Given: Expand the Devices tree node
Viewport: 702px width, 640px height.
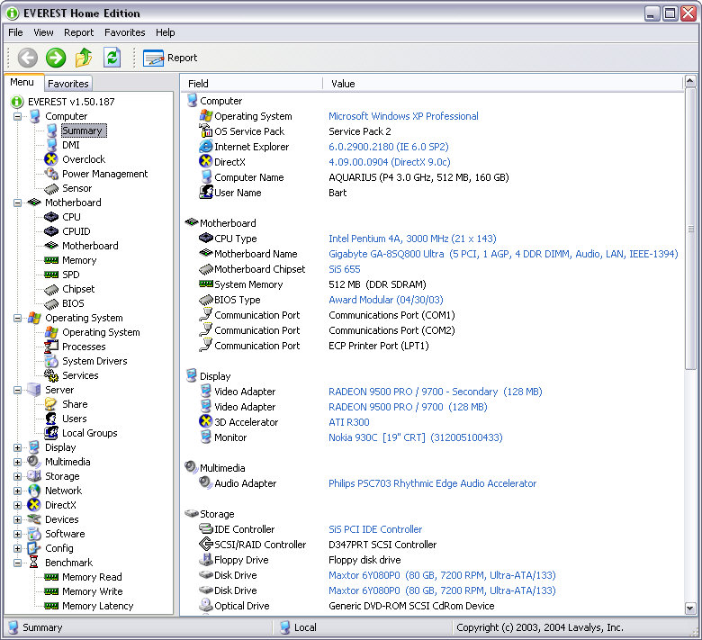Looking at the screenshot, I should (x=17, y=519).
